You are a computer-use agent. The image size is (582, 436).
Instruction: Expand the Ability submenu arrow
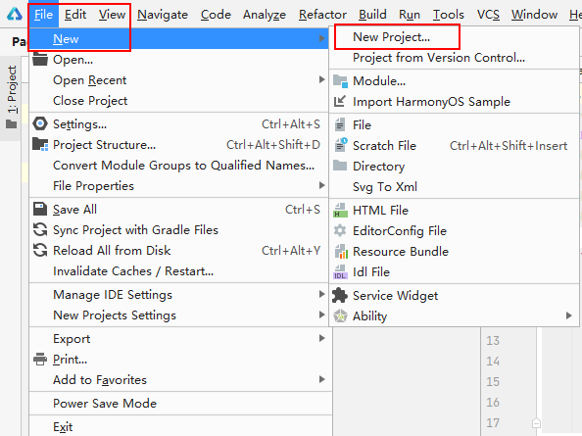[x=568, y=315]
